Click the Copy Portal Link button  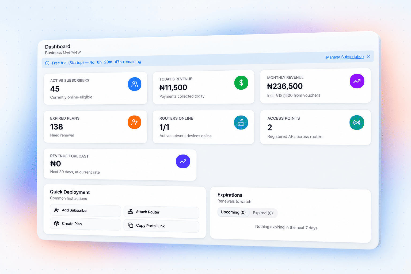tap(161, 226)
